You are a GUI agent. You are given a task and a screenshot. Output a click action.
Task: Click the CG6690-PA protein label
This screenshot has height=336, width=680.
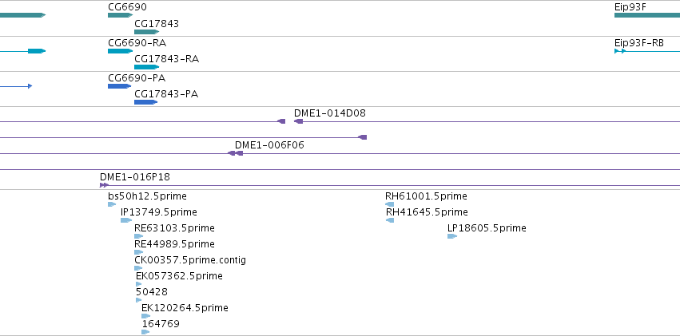pyautogui.click(x=137, y=78)
